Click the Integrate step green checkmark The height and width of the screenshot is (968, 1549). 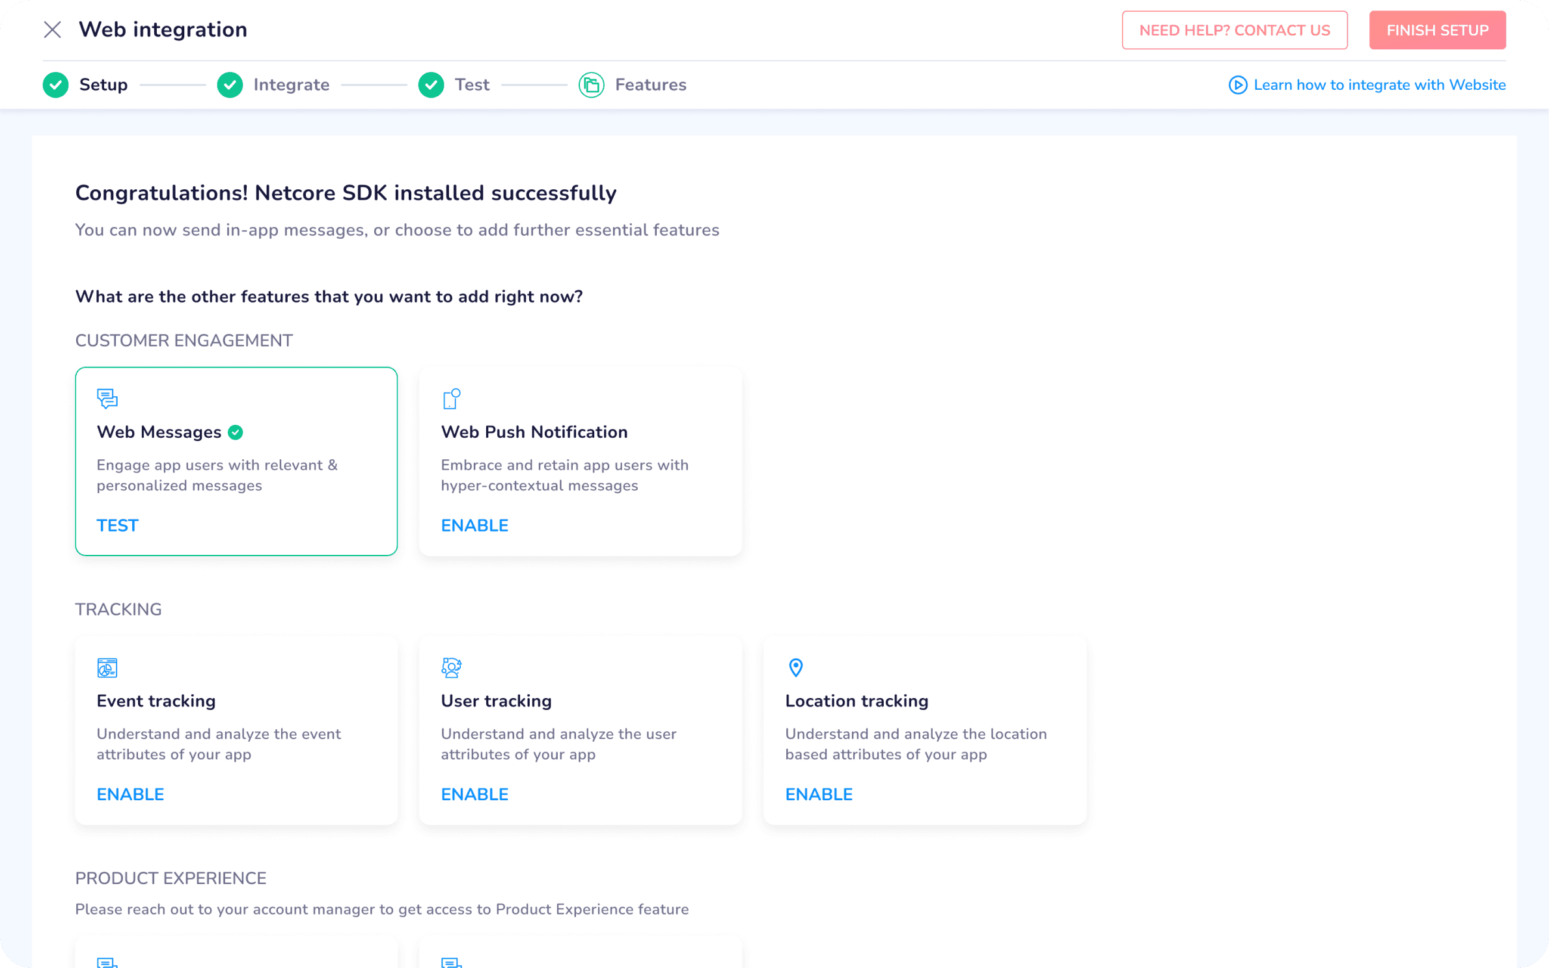click(x=230, y=85)
